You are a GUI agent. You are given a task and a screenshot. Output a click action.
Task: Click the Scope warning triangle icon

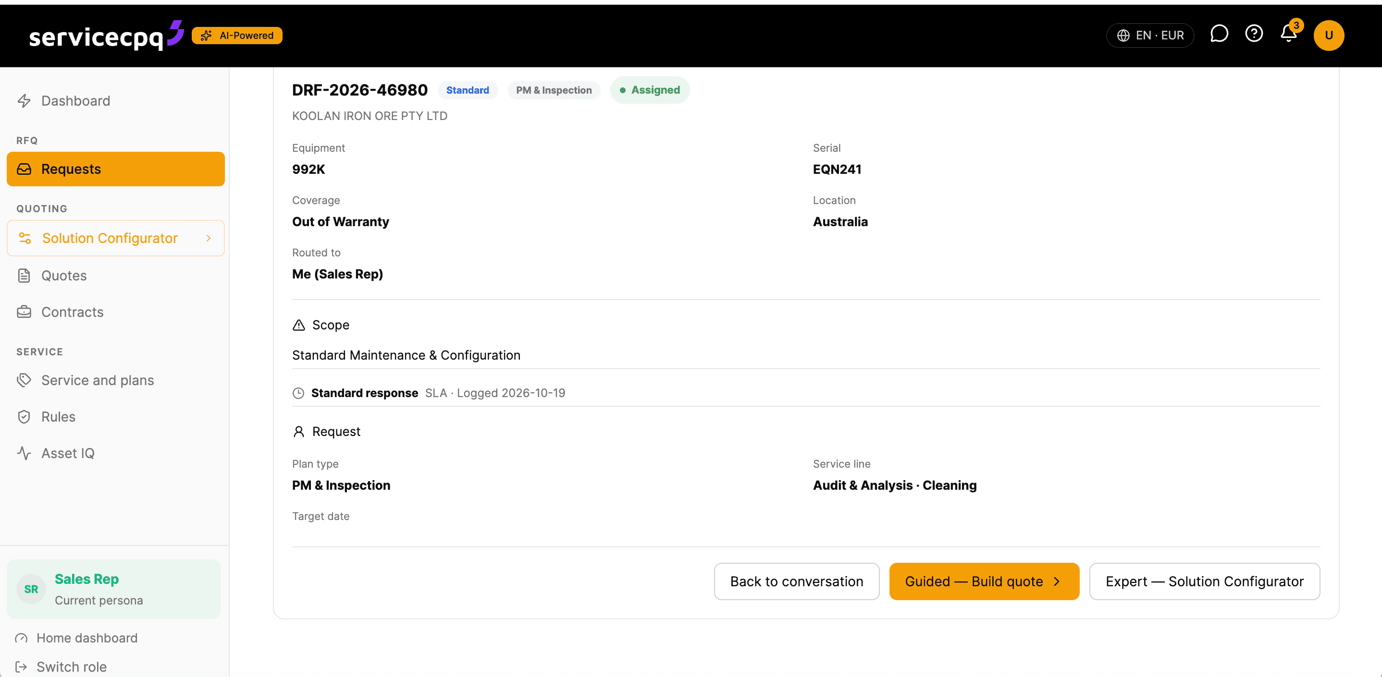[x=299, y=325]
